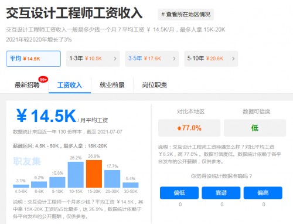Vote 偏低 on data accuracy
Screen dimensions: 293x224
tap(179, 193)
